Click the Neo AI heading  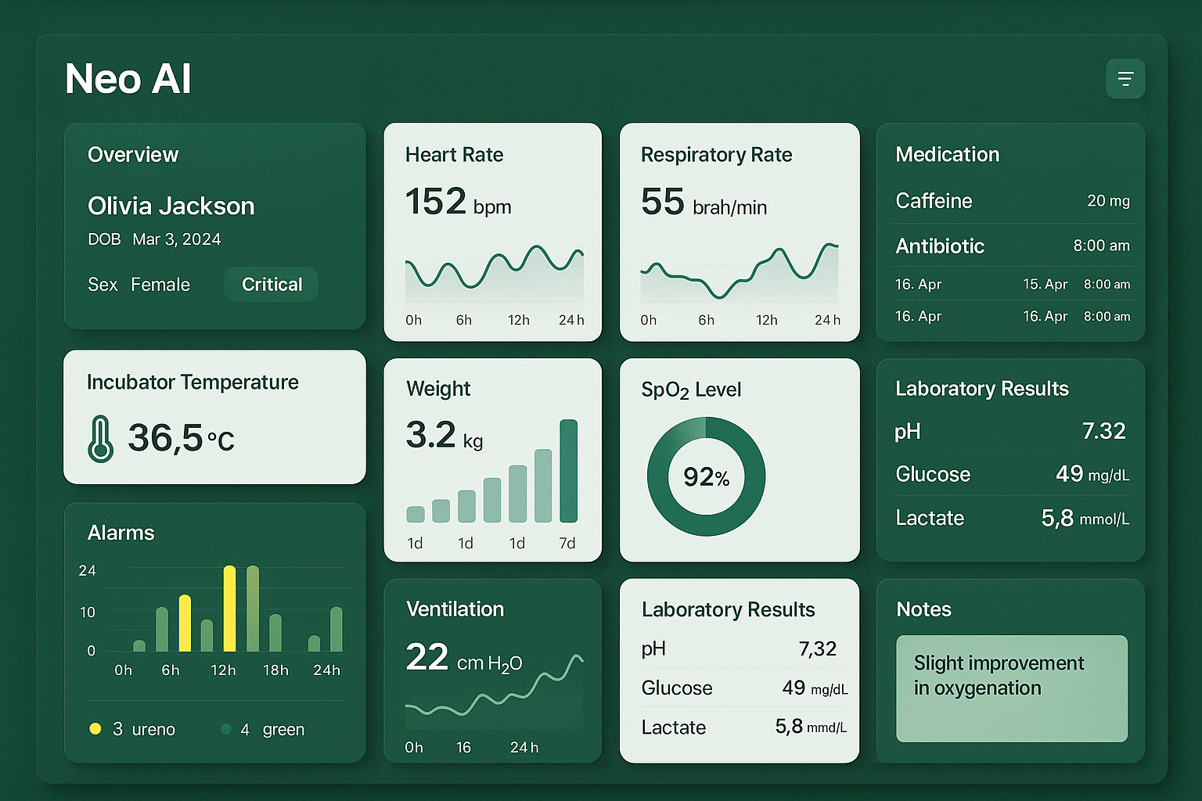128,78
